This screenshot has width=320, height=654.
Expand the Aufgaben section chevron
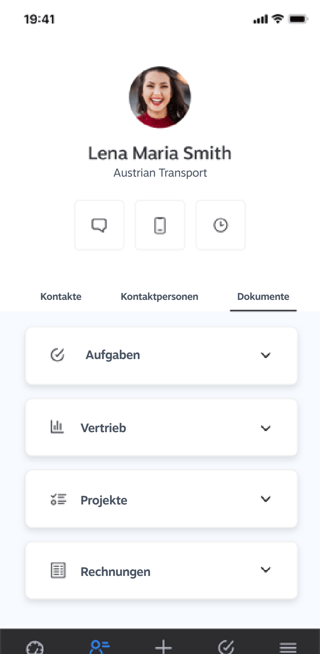coord(266,355)
